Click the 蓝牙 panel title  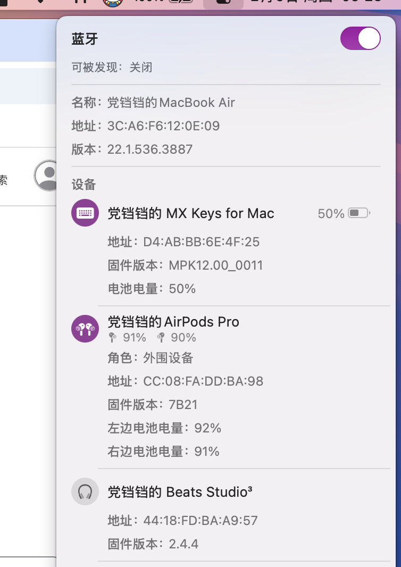point(85,39)
